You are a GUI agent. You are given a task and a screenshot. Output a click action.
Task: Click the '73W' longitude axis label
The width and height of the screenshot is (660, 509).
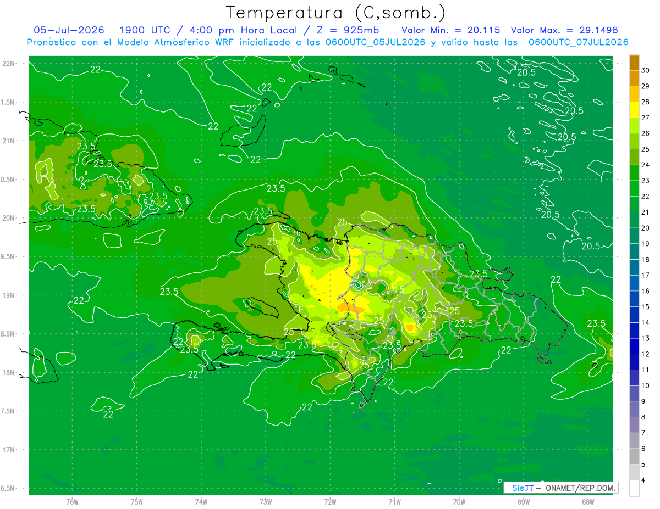(x=266, y=502)
